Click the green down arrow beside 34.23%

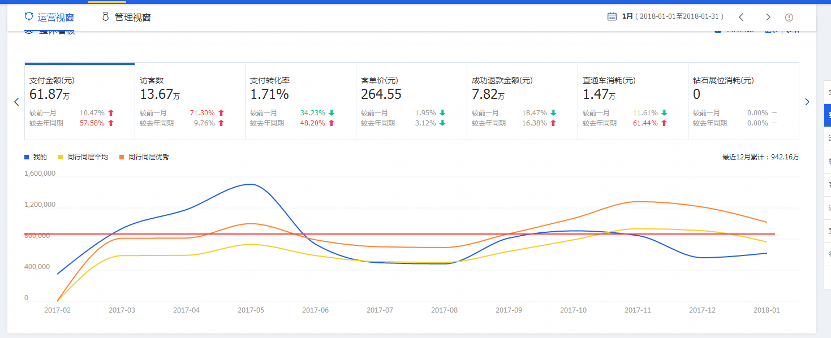pos(331,113)
